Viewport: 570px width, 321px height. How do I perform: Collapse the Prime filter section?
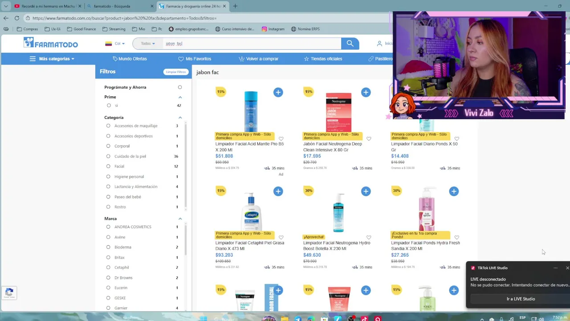pyautogui.click(x=180, y=97)
